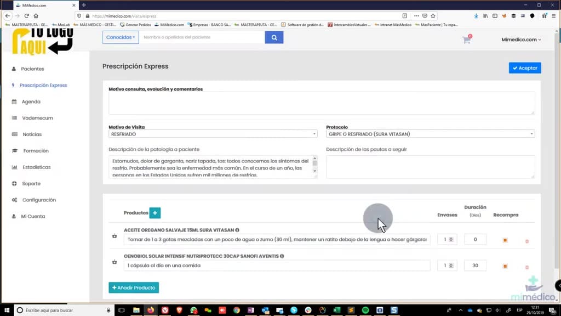Click the Estadísticas chart icon
The height and width of the screenshot is (316, 561).
[x=14, y=167]
